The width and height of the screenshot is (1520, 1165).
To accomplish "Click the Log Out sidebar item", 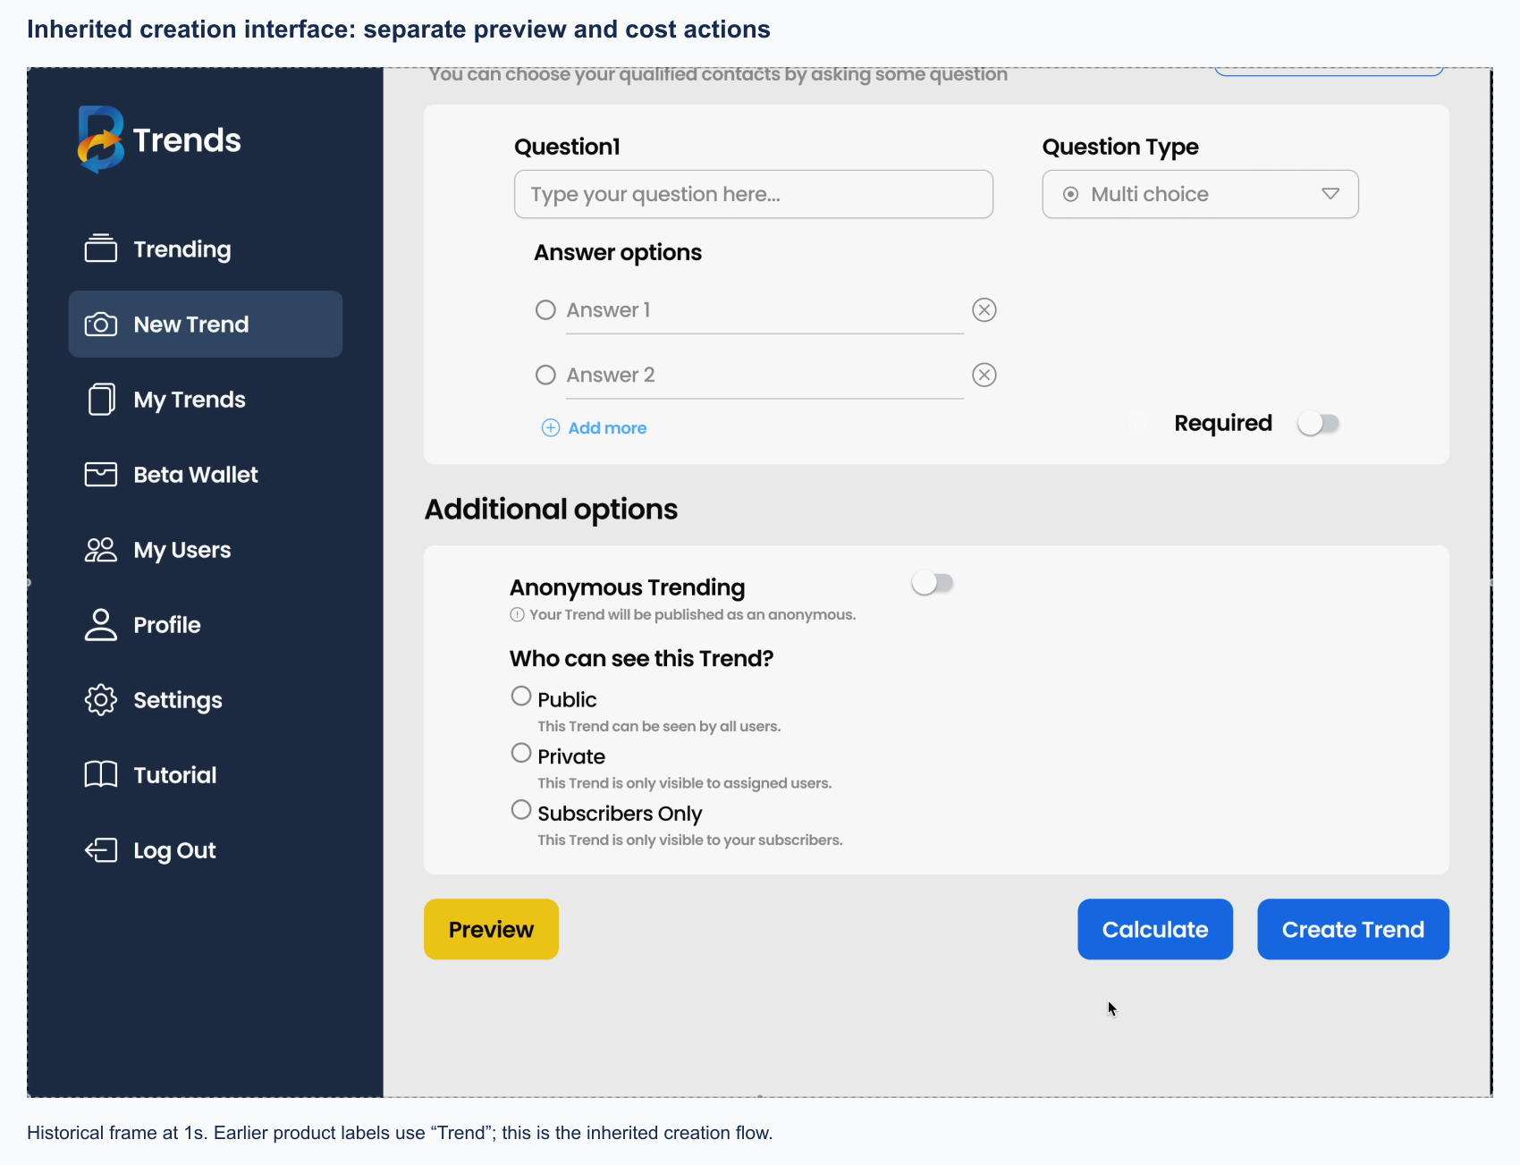I will [x=205, y=849].
